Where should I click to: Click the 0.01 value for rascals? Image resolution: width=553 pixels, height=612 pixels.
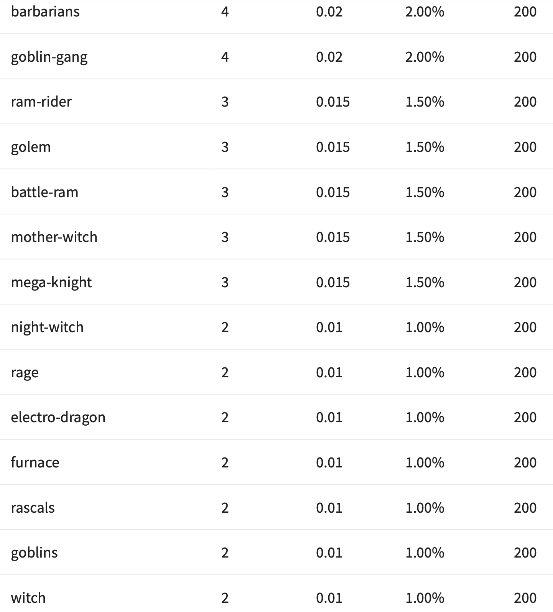click(x=329, y=508)
